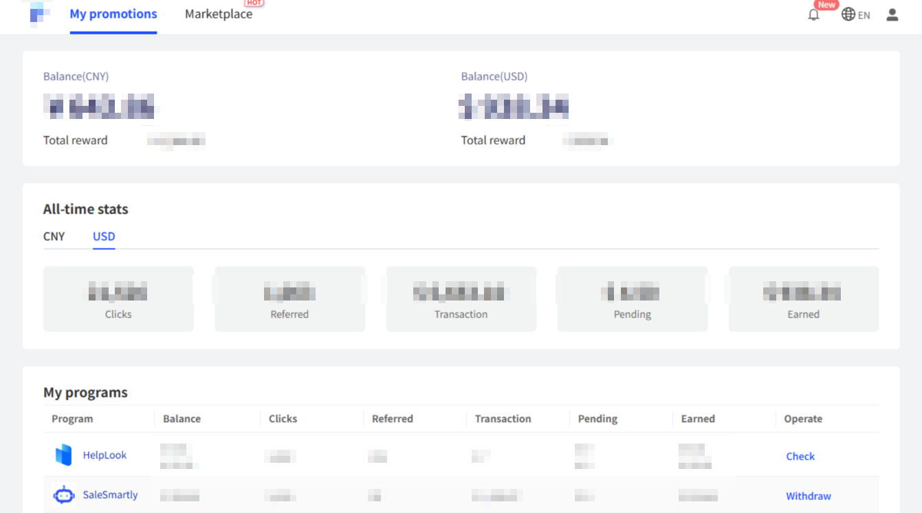This screenshot has width=922, height=513.
Task: Click Withdraw for the SaleSmartly program
Action: coord(809,496)
